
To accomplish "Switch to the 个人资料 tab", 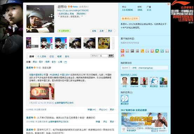I will 42,57.
